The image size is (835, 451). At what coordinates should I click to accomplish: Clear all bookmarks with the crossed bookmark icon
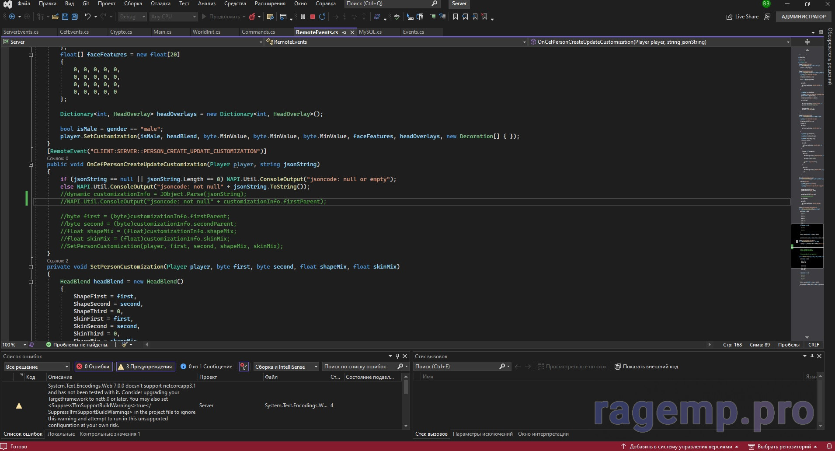484,17
